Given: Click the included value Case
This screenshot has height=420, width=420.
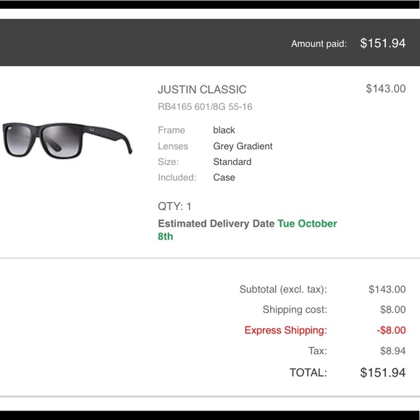Looking at the screenshot, I should 224,177.
